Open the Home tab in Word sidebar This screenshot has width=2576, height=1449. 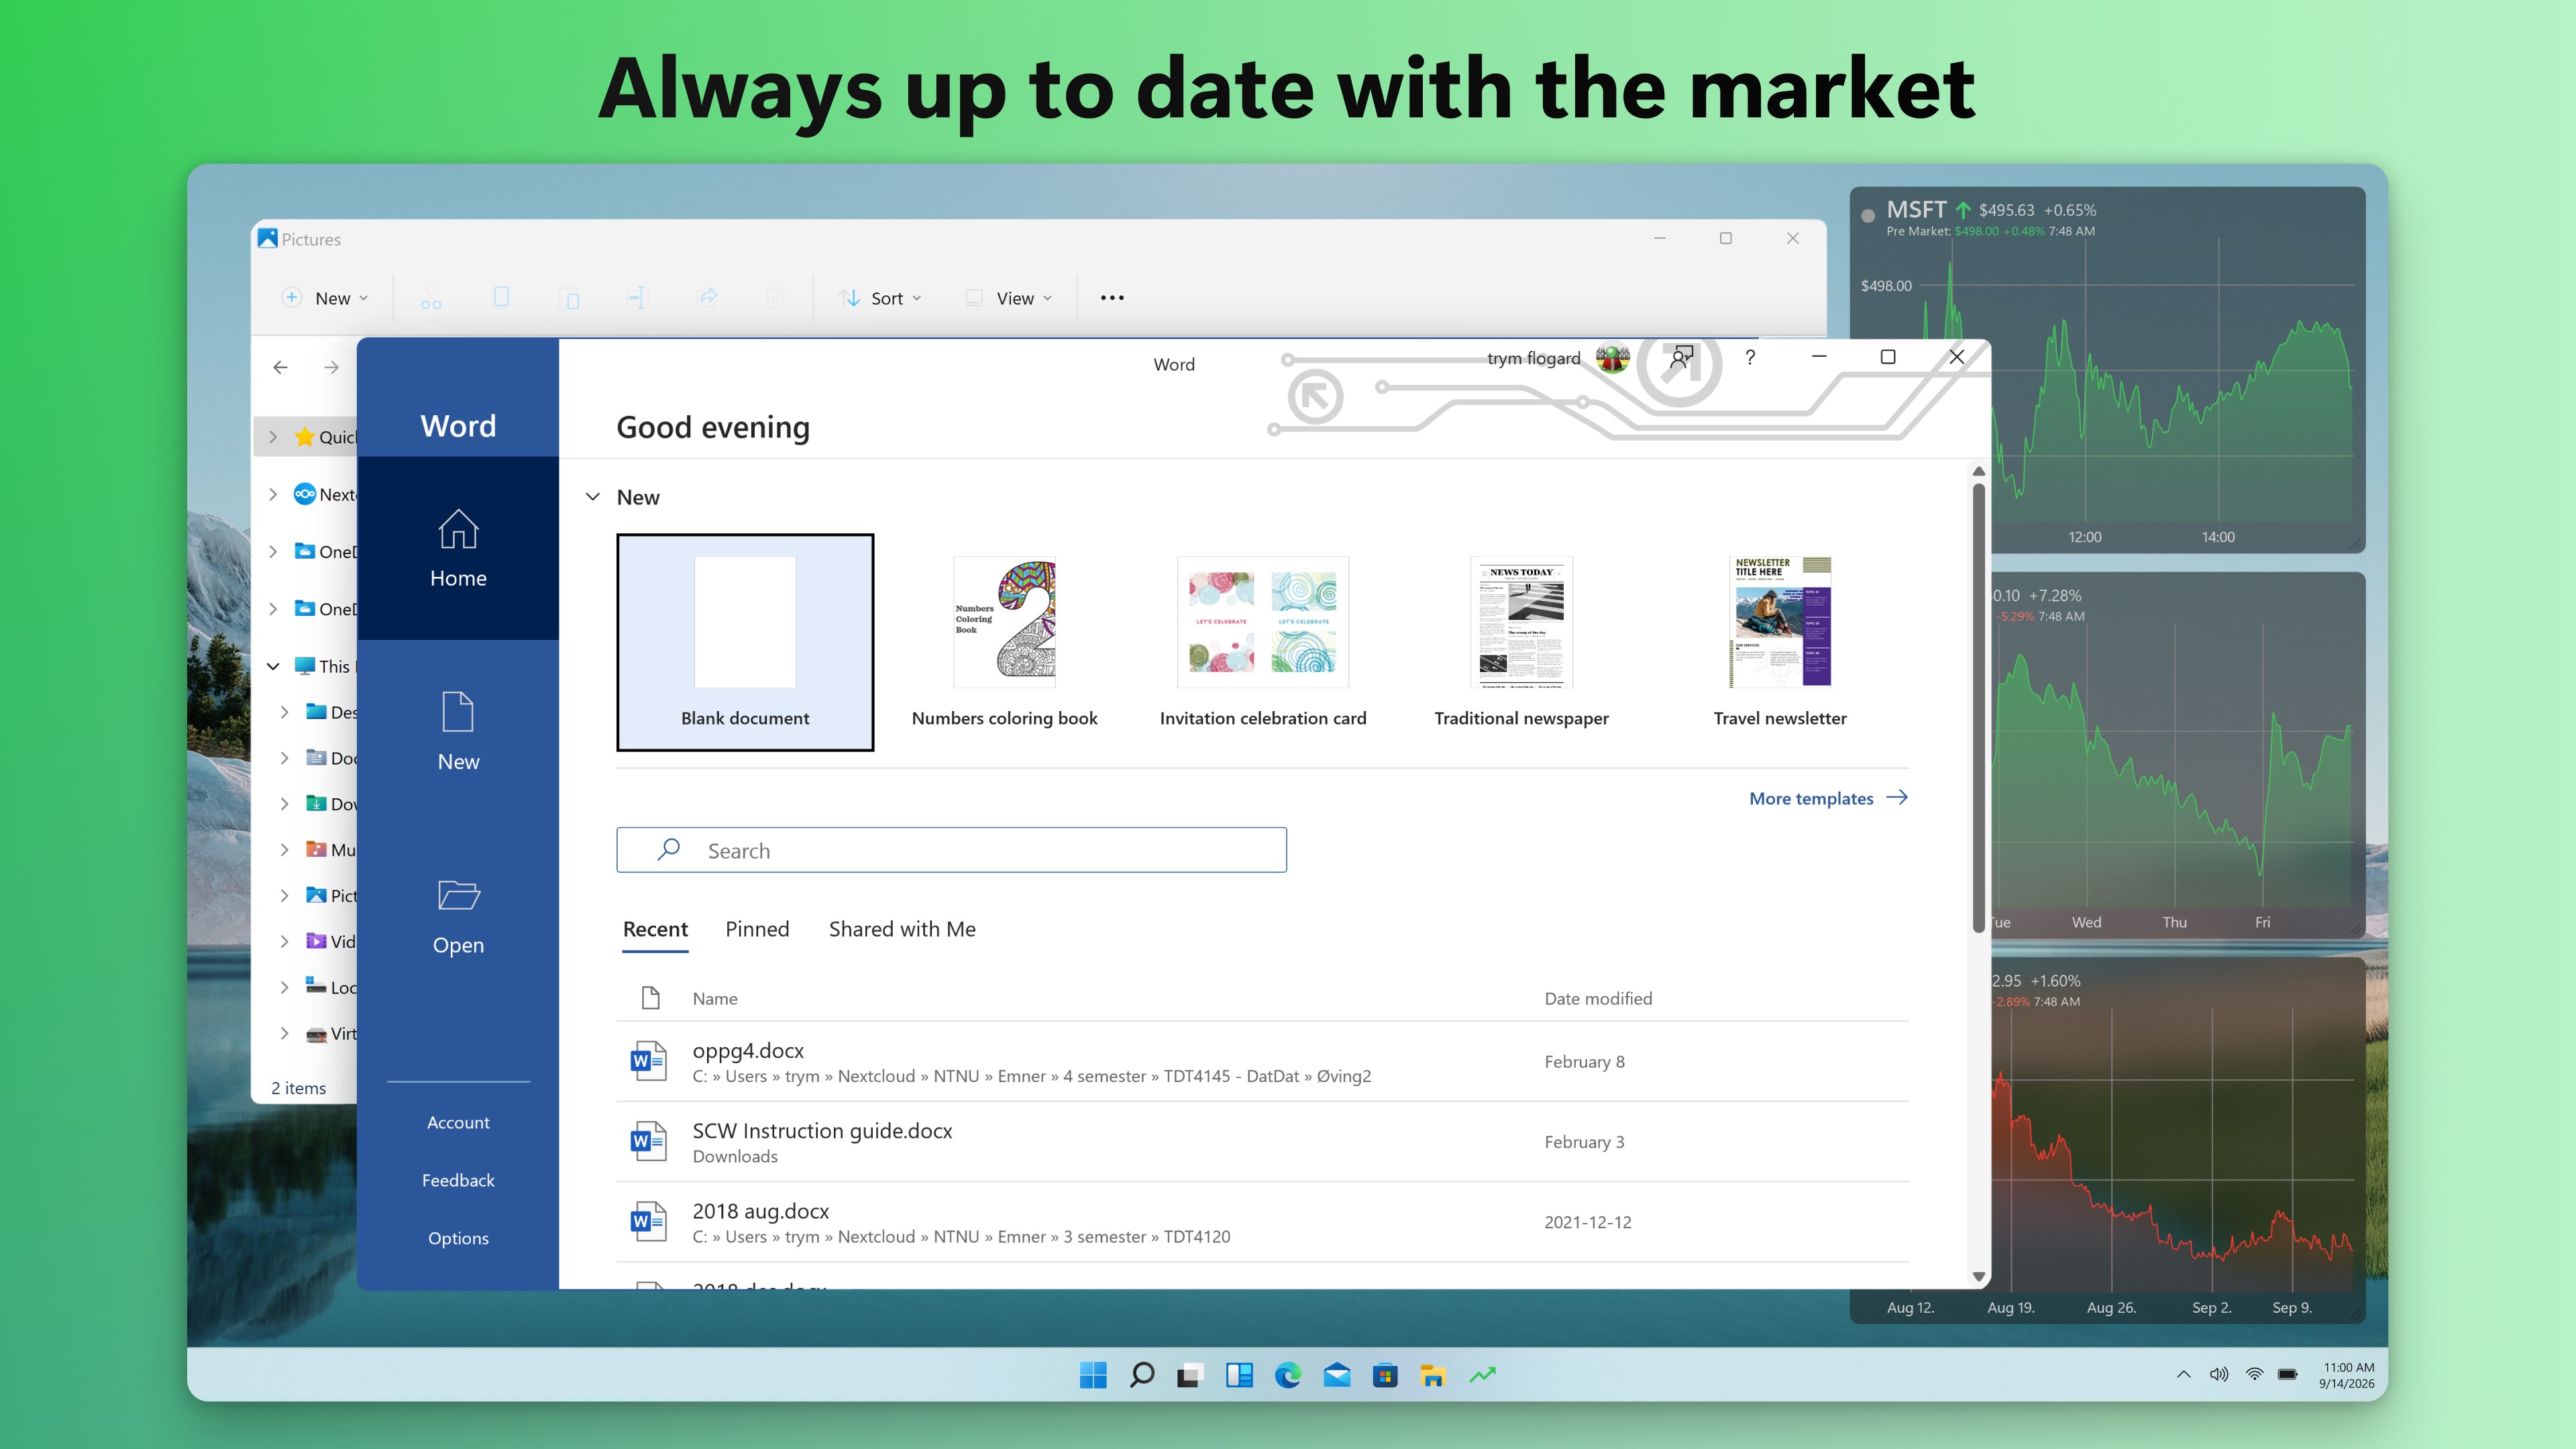(x=458, y=548)
